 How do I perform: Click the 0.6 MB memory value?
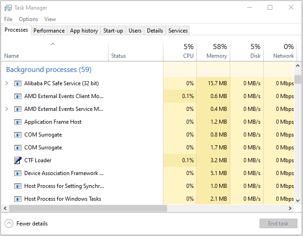(x=219, y=96)
